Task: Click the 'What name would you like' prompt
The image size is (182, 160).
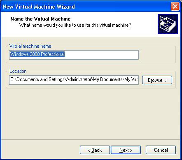Action: coord(75,25)
